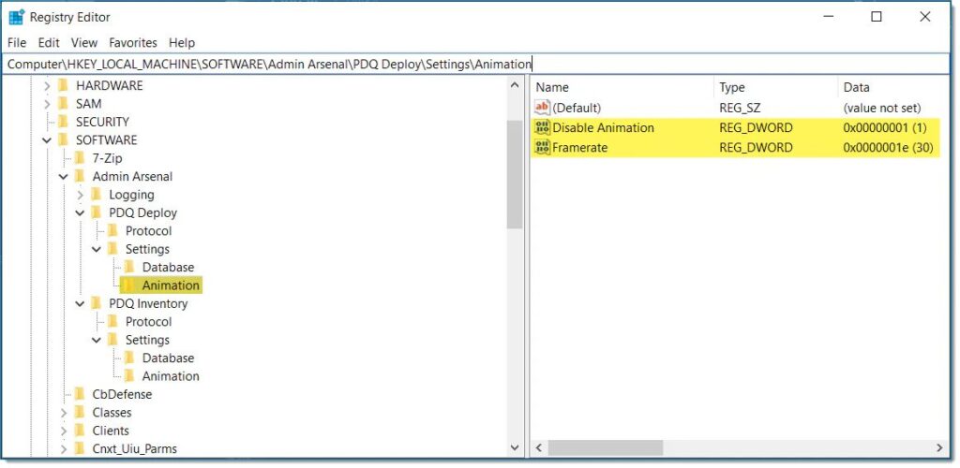Click values pane scroll left arrow

(539, 447)
